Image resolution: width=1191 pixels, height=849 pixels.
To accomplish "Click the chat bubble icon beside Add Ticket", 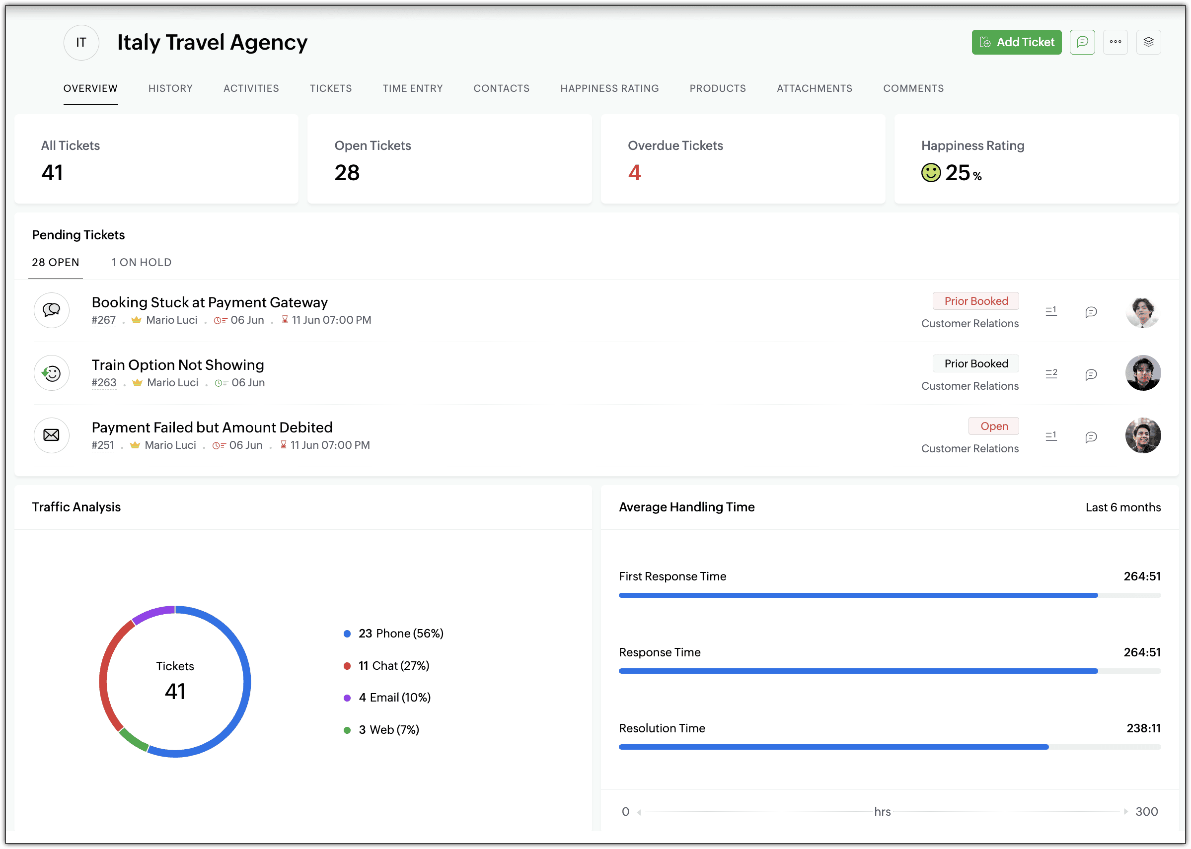I will (x=1082, y=42).
